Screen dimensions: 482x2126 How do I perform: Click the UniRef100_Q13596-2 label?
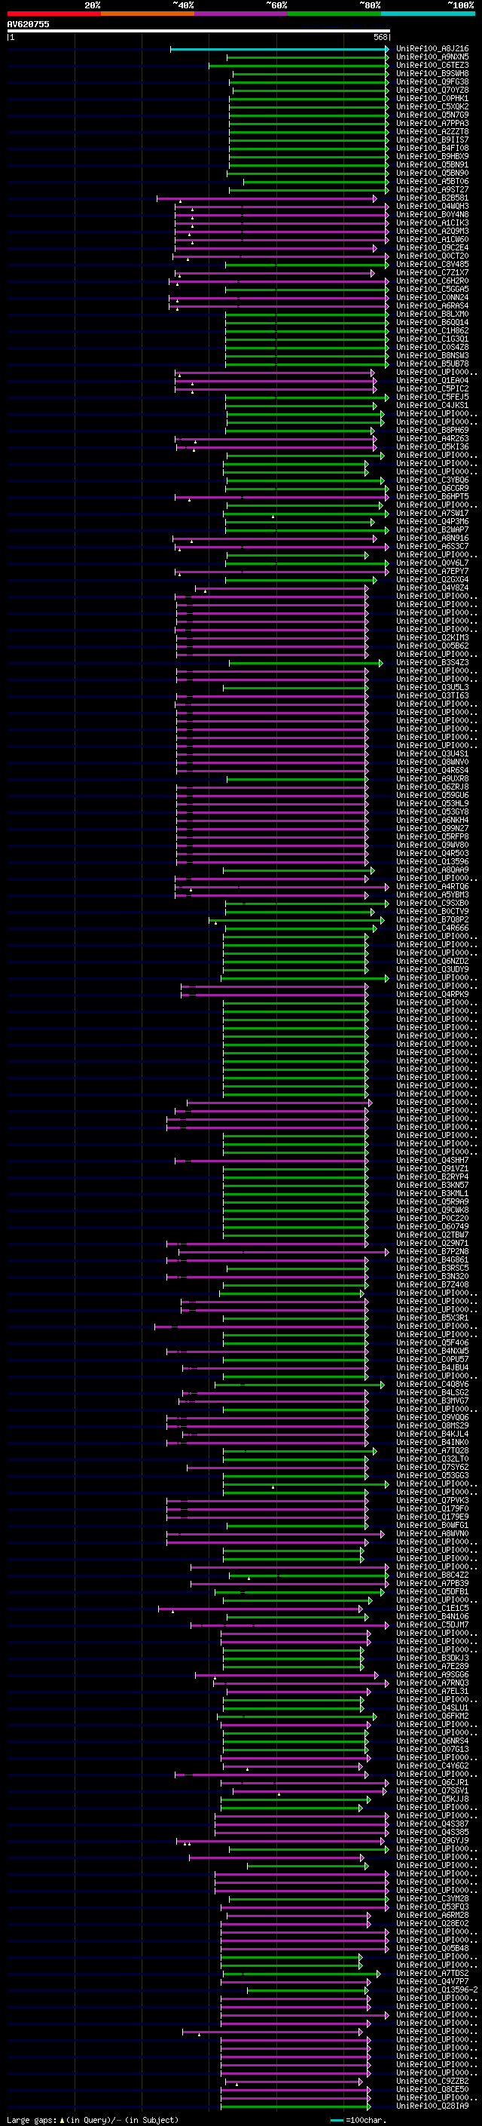pos(437,1989)
